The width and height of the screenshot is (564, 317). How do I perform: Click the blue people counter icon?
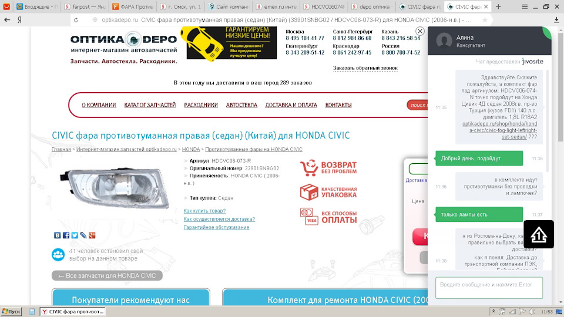(x=58, y=254)
